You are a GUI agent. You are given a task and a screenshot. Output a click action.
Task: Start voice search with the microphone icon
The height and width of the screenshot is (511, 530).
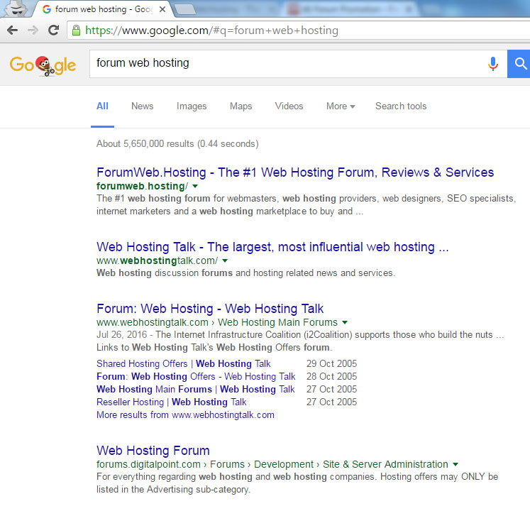pos(493,64)
